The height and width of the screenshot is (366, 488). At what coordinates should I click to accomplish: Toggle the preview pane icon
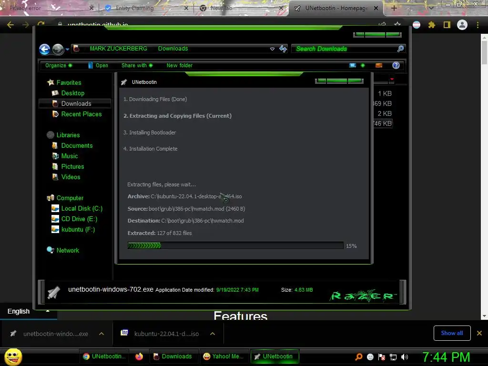379,65
